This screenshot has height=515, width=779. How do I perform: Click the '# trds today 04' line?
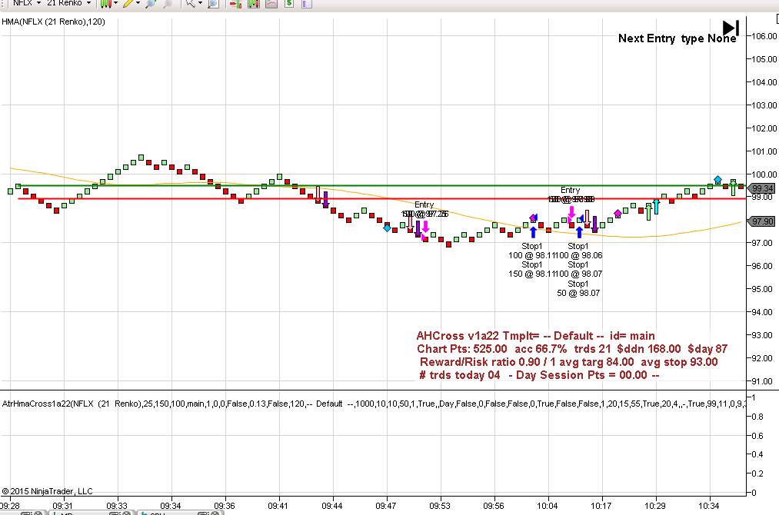(540, 375)
